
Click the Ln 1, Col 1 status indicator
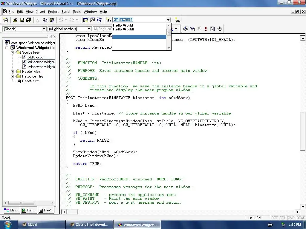click(x=256, y=218)
